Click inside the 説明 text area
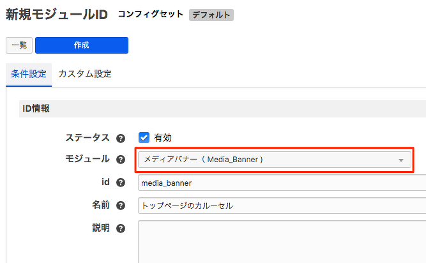Image resolution: width=426 pixels, height=263 pixels. click(281, 241)
